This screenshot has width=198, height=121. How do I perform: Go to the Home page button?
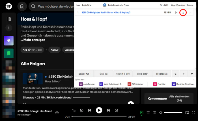click(x=22, y=6)
